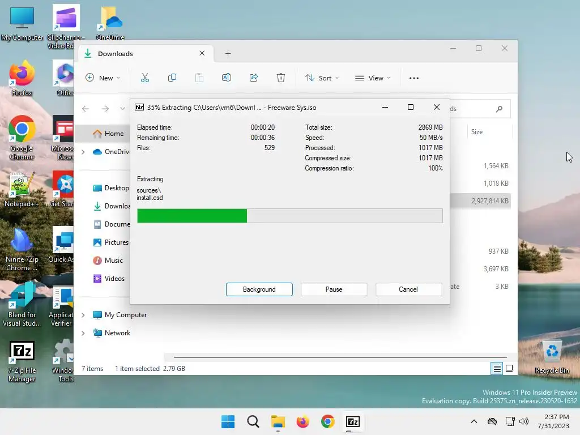Click the Rename icon in Explorer toolbar
This screenshot has height=435, width=580.
coord(227,78)
